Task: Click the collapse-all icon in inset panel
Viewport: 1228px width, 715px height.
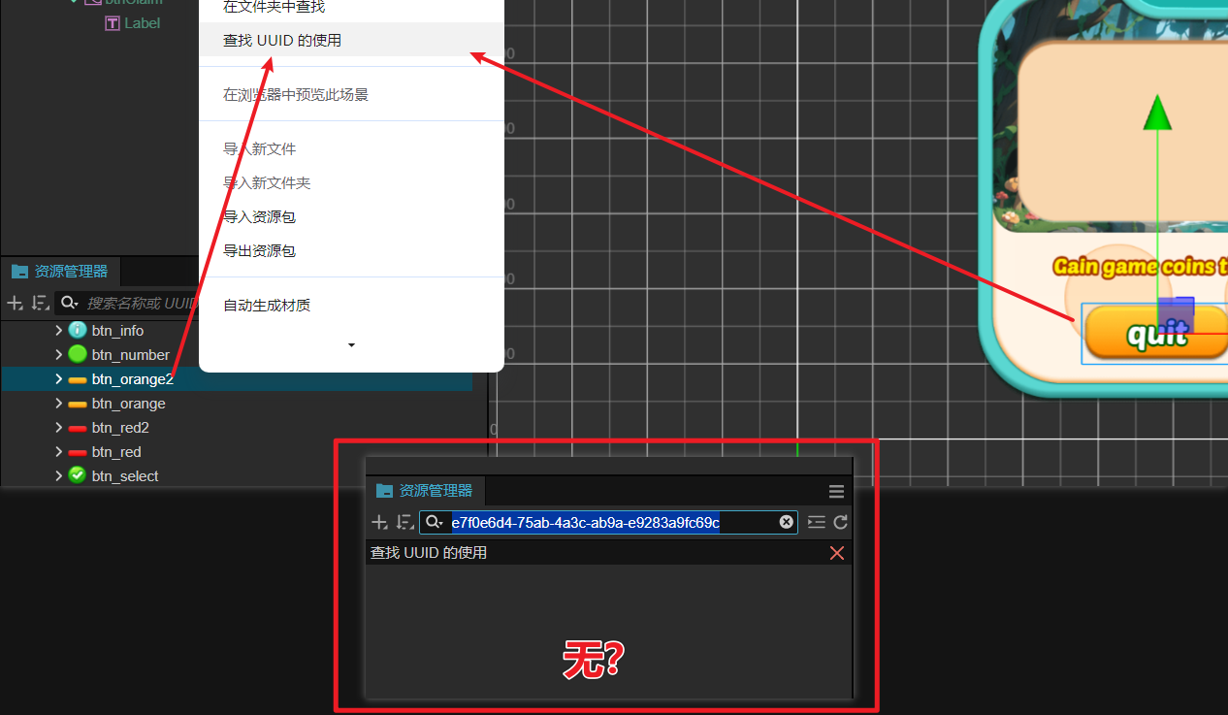Action: coord(817,522)
